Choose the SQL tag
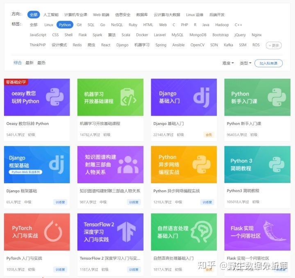Screen dimensions: 295x278 click(91, 25)
